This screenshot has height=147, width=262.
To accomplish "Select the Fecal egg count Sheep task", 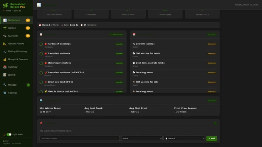I will (175, 74).
